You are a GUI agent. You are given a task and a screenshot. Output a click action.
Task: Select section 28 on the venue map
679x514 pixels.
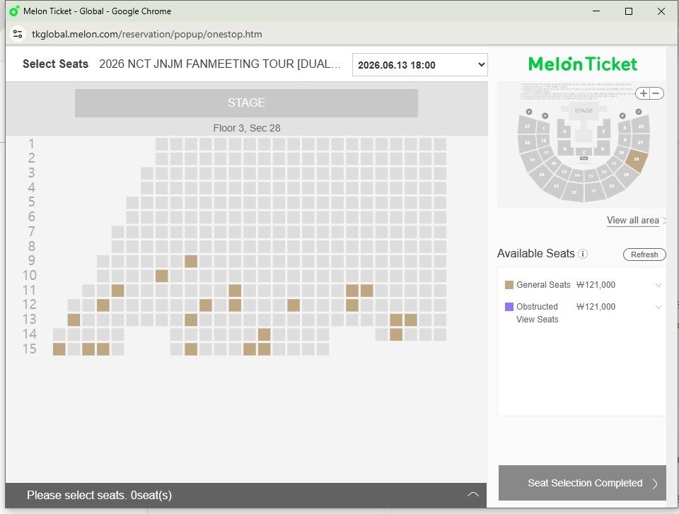(636, 160)
